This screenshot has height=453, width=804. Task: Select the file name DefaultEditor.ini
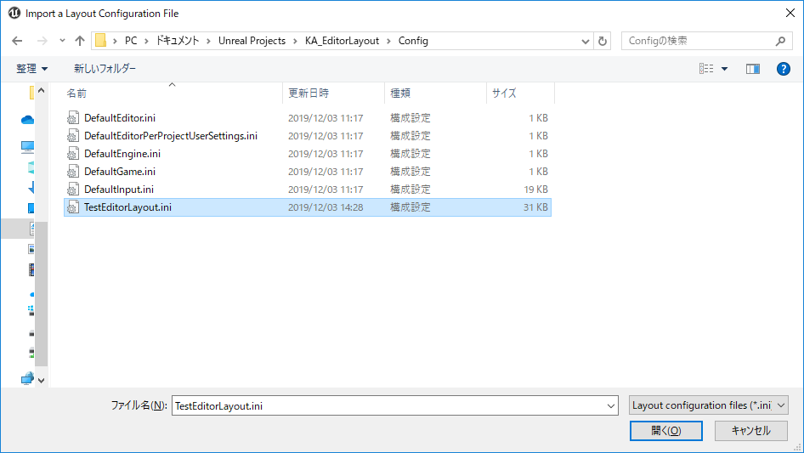coord(120,118)
